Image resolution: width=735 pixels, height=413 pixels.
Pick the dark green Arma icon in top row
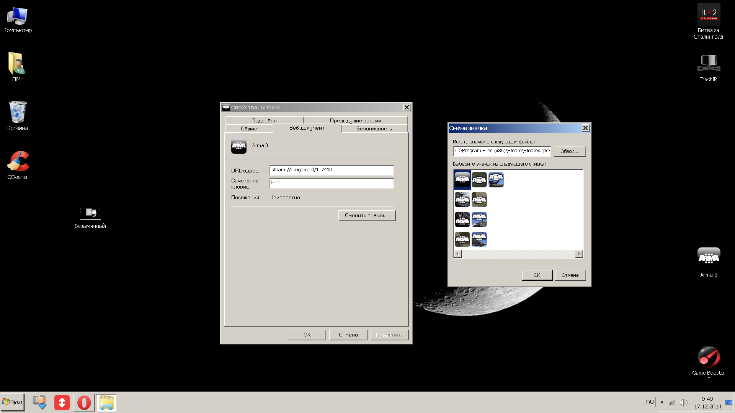pos(479,180)
